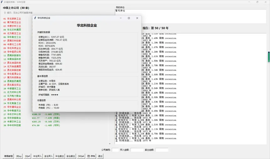The width and height of the screenshot is (270, 159).
Task: Click the 现在: 第 50 / 50 年 label
Action: 155,28
